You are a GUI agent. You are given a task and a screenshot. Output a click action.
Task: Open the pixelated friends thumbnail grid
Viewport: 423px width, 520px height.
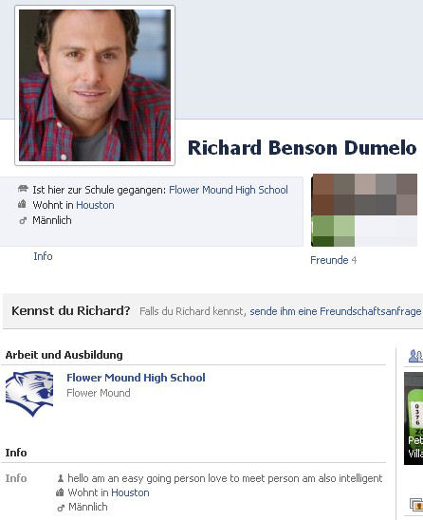(x=364, y=210)
